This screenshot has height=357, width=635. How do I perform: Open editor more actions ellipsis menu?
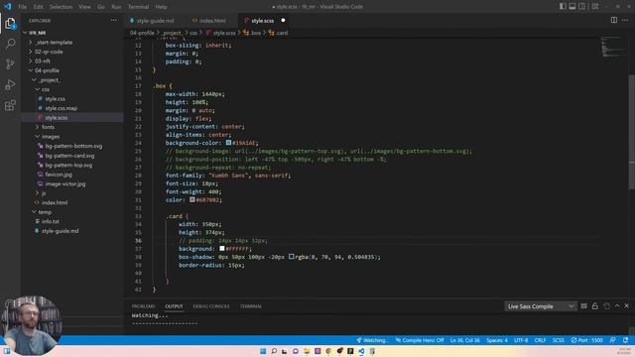(x=625, y=20)
